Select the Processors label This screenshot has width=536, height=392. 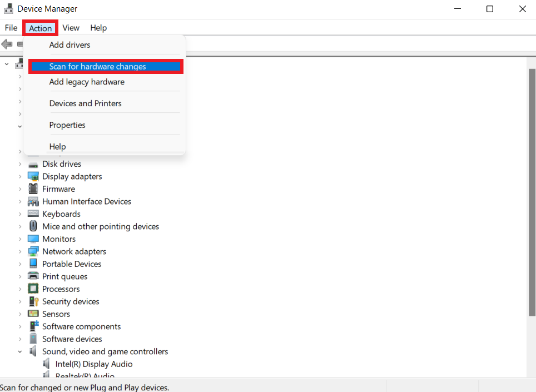[61, 289]
